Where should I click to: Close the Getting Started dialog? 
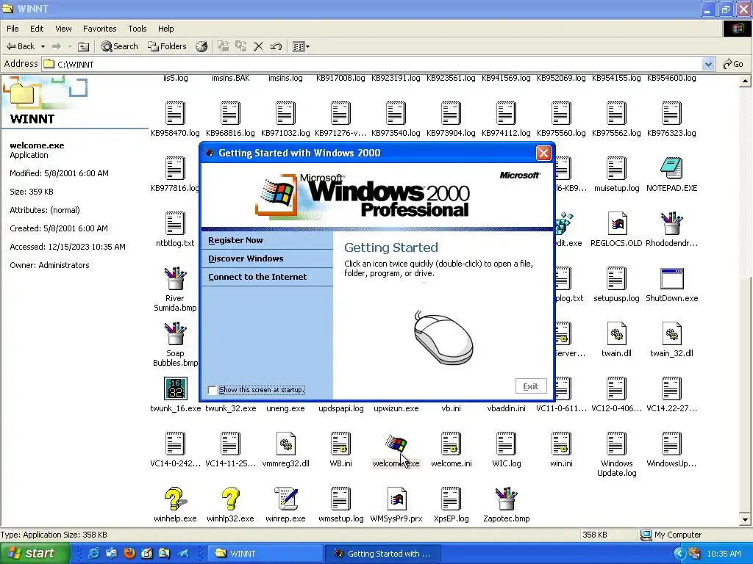click(543, 153)
